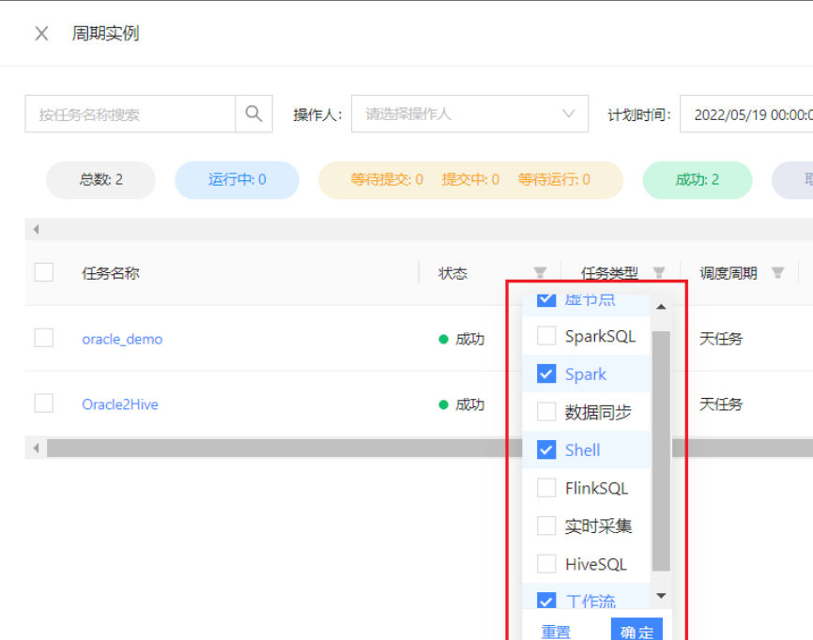Check the row checkbox for Oracle2Hive
813x640 pixels.
click(43, 404)
